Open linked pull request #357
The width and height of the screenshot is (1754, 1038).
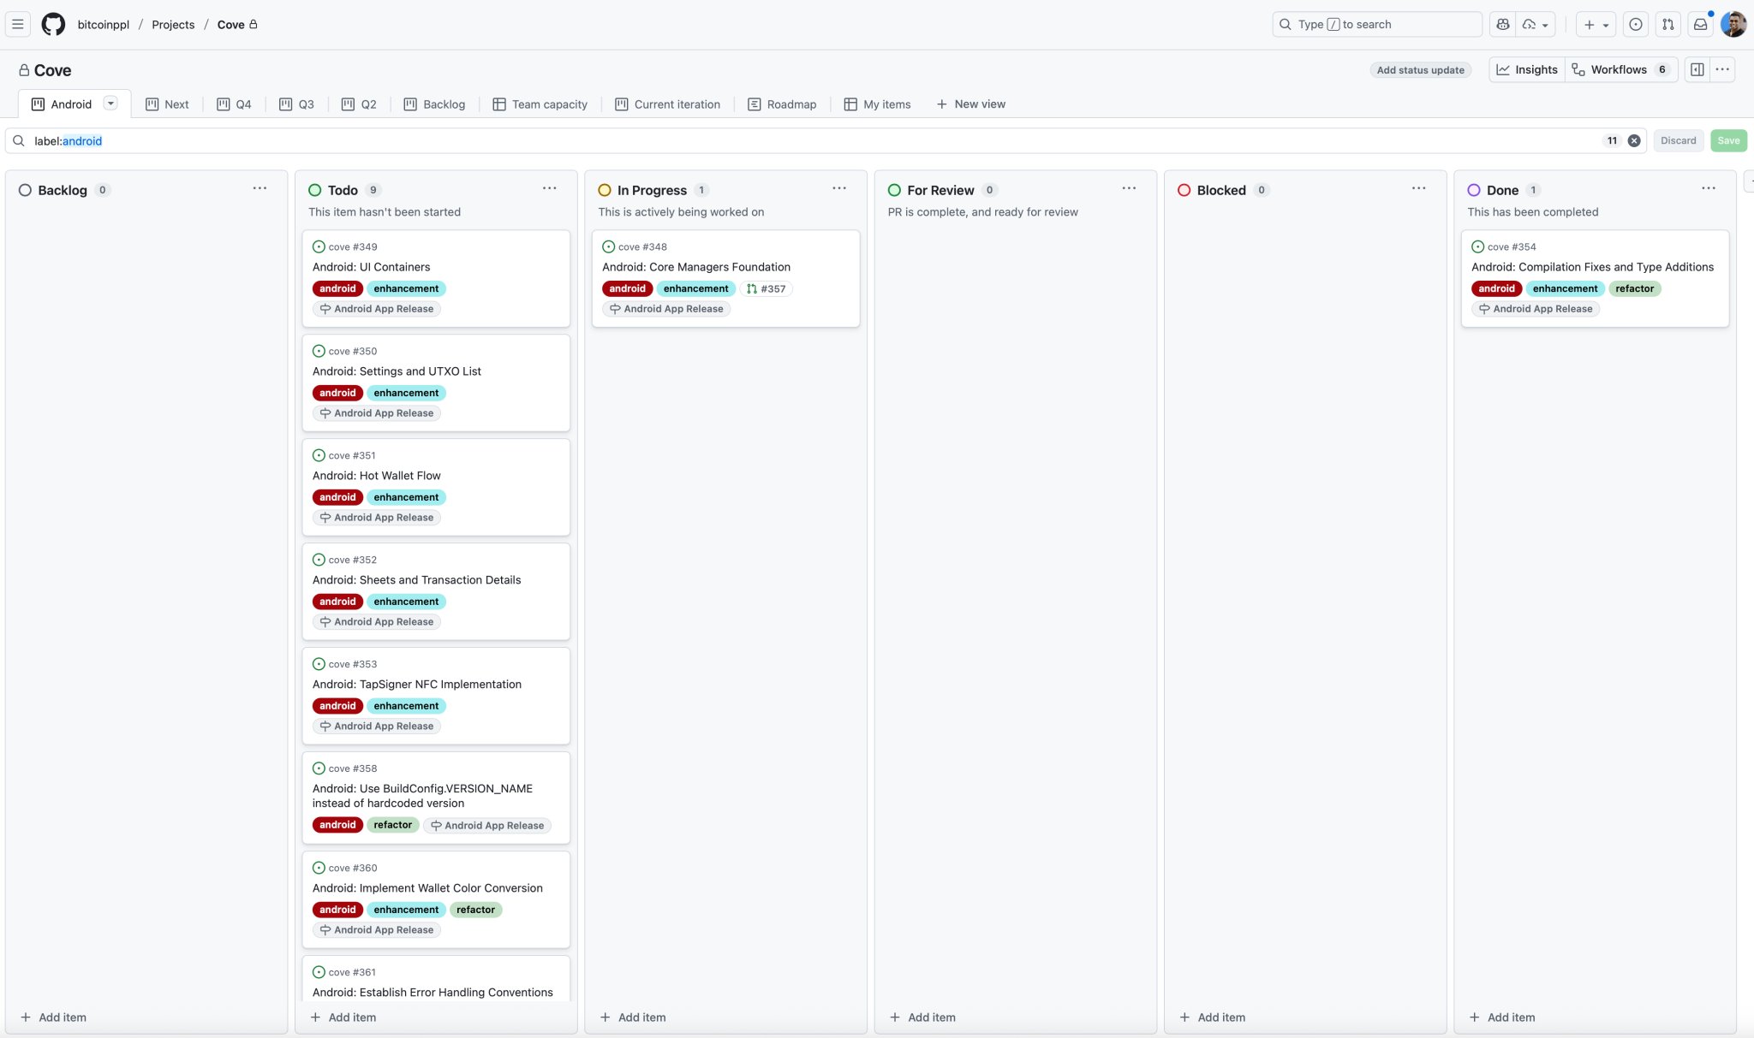[766, 288]
